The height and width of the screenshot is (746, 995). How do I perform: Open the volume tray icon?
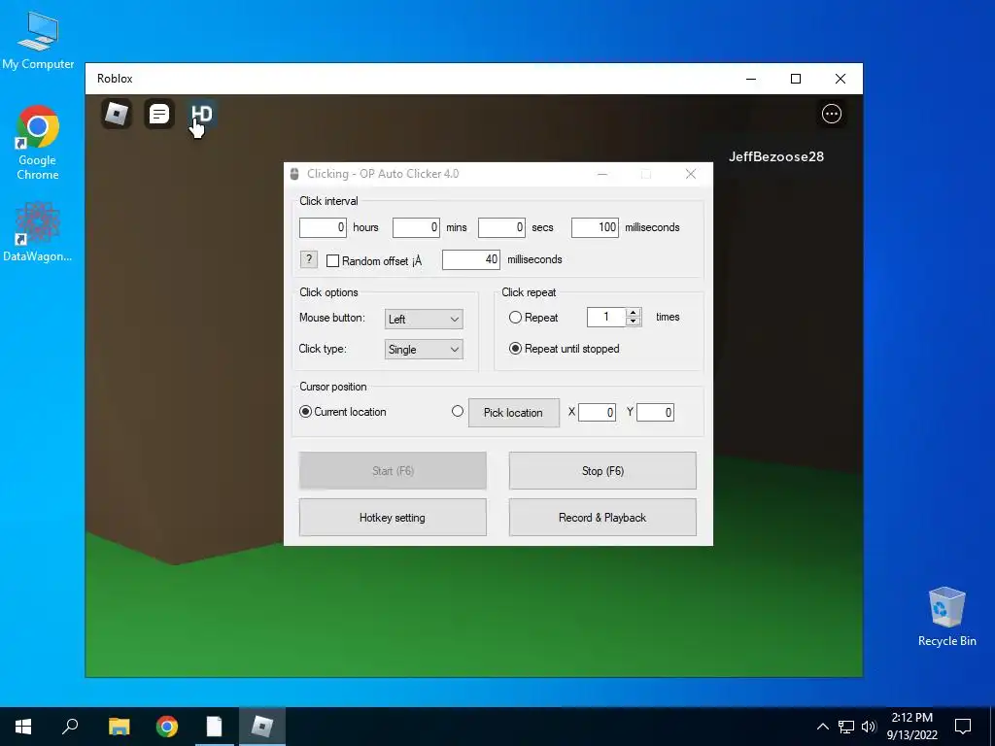click(x=868, y=727)
